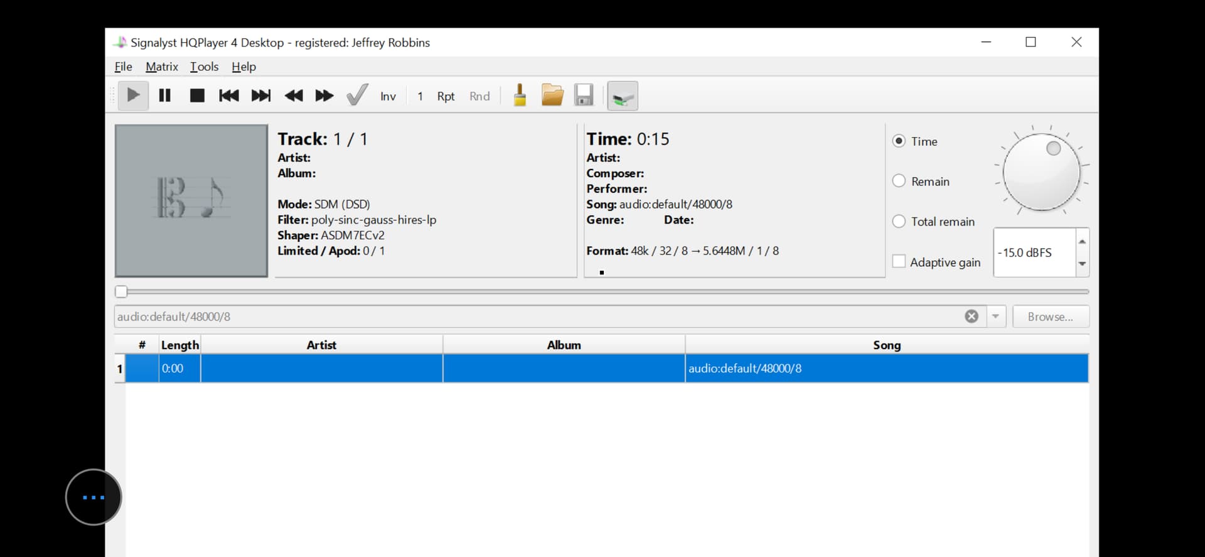1205x557 pixels.
Task: Pause playback with the pause icon
Action: click(165, 95)
